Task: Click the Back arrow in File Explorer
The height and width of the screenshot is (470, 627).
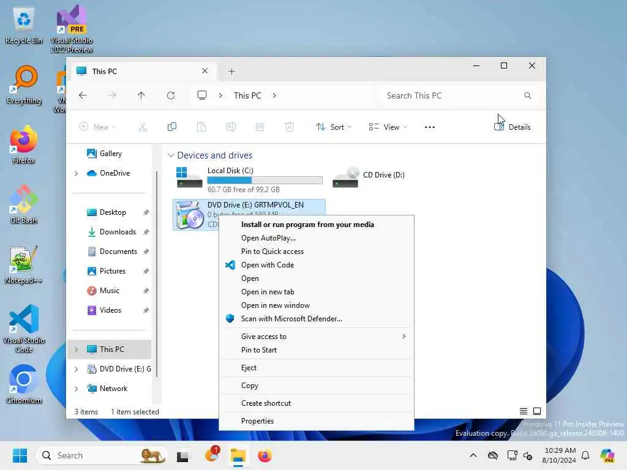Action: point(83,95)
